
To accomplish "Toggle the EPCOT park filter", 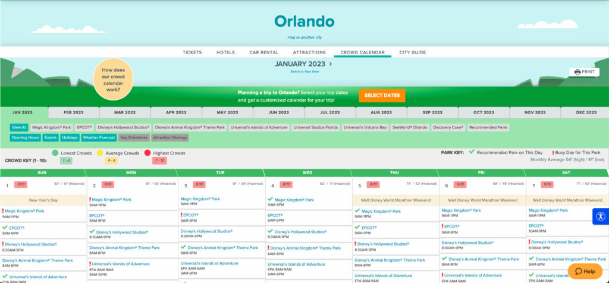I will tap(84, 127).
